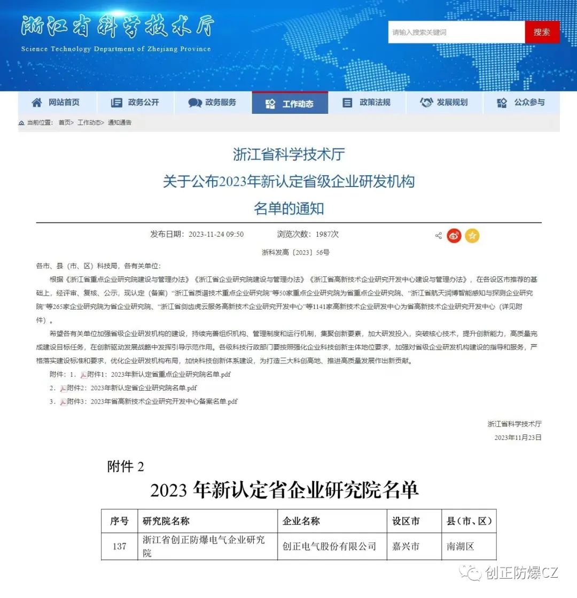Click the chat bubble icon for 政务服务

click(x=195, y=103)
